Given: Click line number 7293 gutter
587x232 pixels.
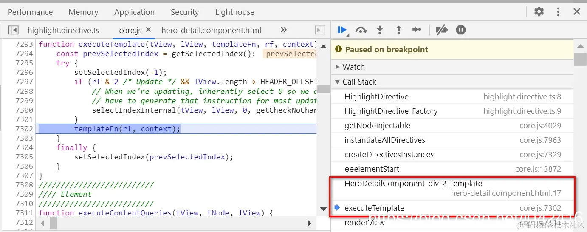Looking at the screenshot, I should 24,44.
